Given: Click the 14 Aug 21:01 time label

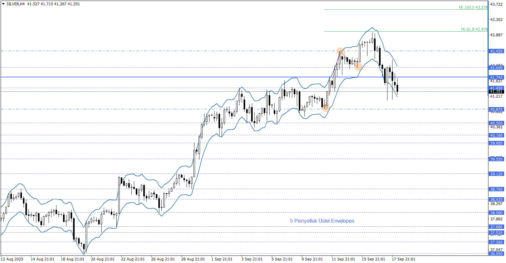Looking at the screenshot, I should [42, 259].
